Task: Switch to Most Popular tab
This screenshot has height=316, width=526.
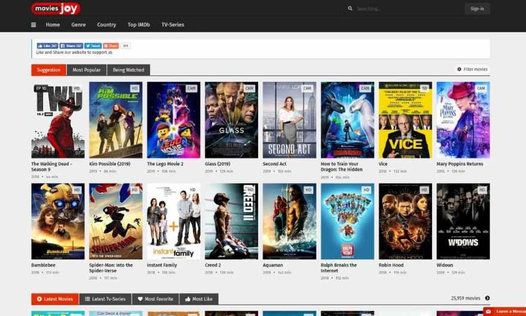Action: (x=87, y=70)
